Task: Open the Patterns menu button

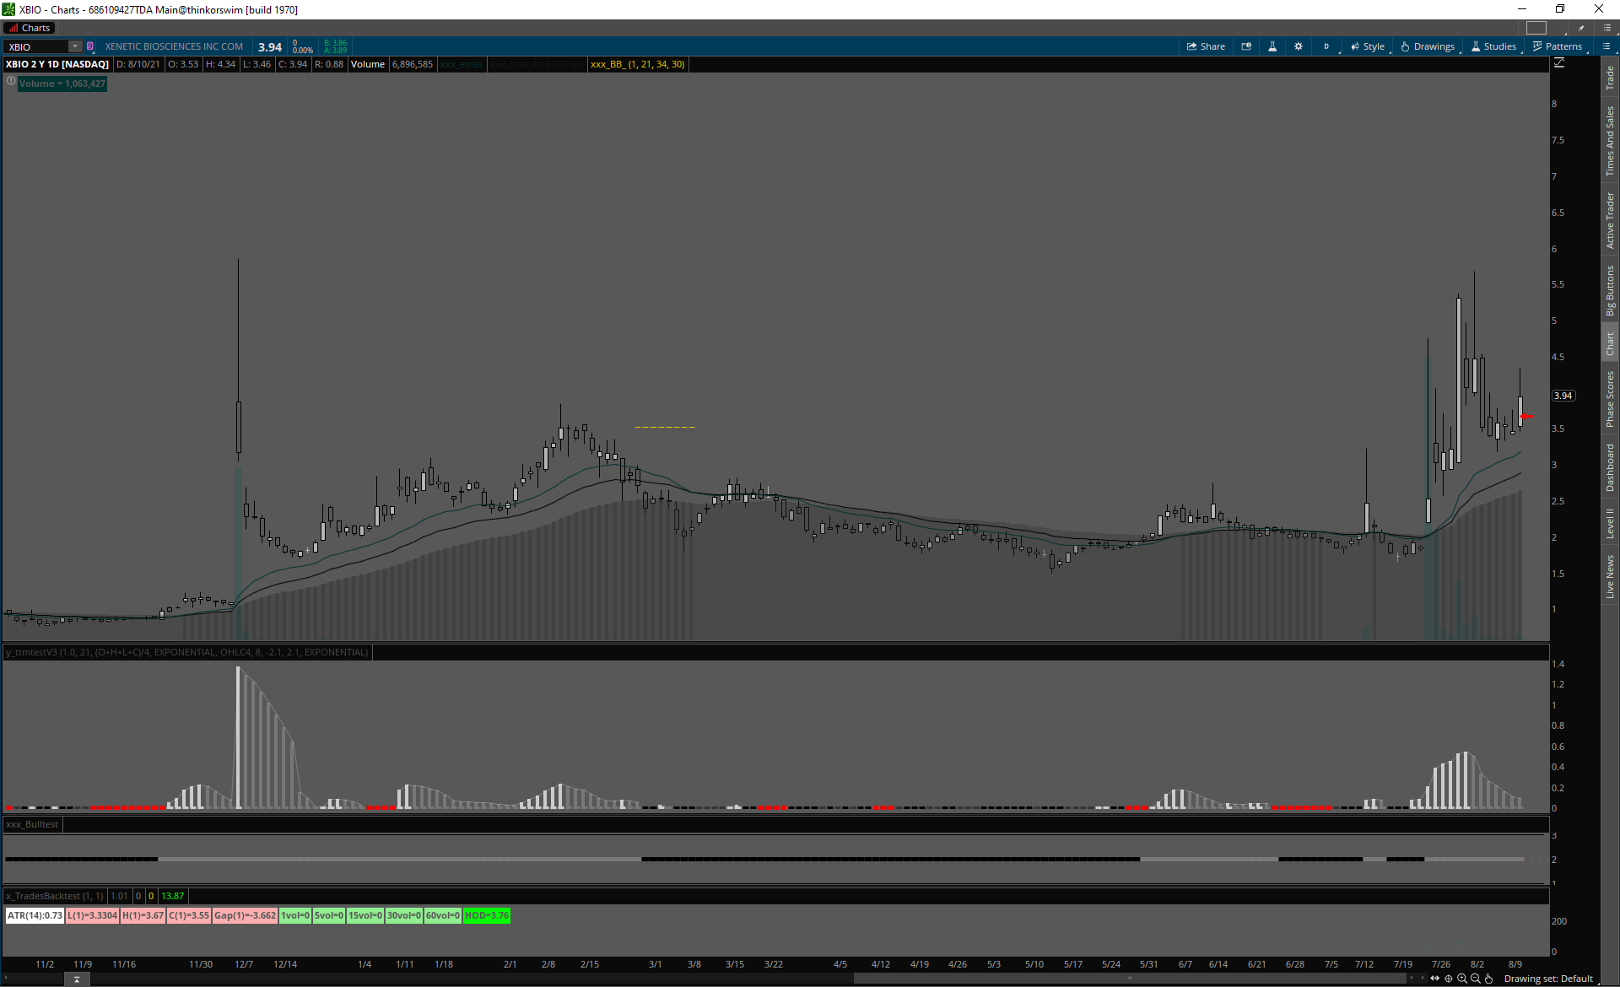Action: pos(1558,46)
